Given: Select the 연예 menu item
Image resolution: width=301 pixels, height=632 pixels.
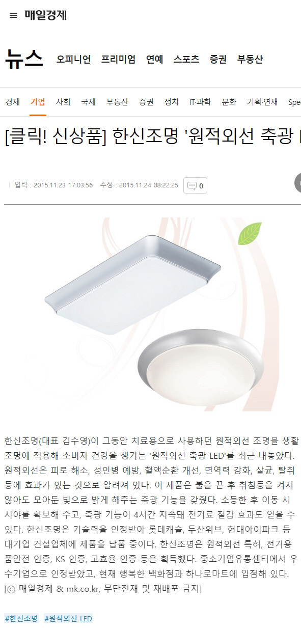Looking at the screenshot, I should [x=154, y=59].
